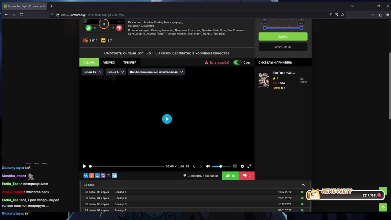
Task: Toggle watched checkmark for 06.11.2022 episode
Action: click(x=302, y=210)
